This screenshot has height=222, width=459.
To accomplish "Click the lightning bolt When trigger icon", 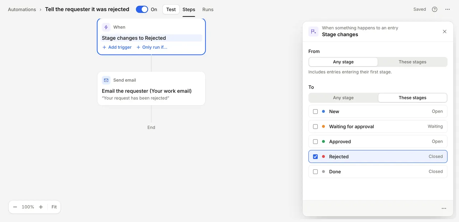I will tap(106, 27).
